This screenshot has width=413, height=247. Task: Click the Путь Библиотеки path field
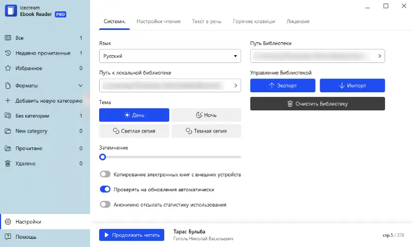click(x=317, y=56)
